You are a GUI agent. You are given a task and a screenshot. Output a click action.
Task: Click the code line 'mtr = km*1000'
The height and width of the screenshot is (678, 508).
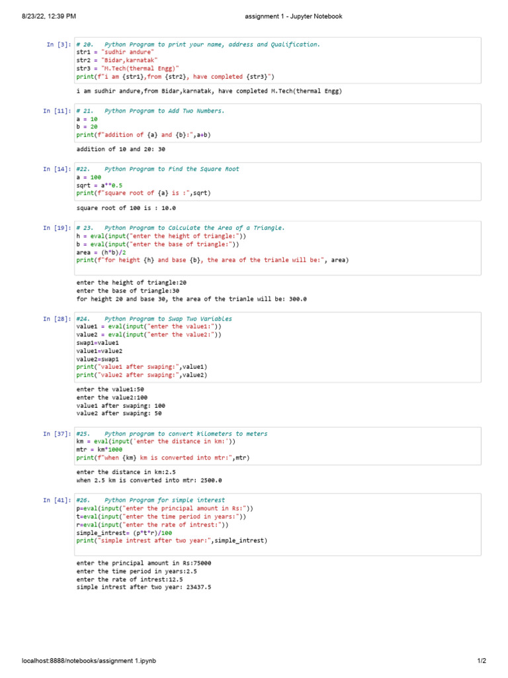coord(99,450)
